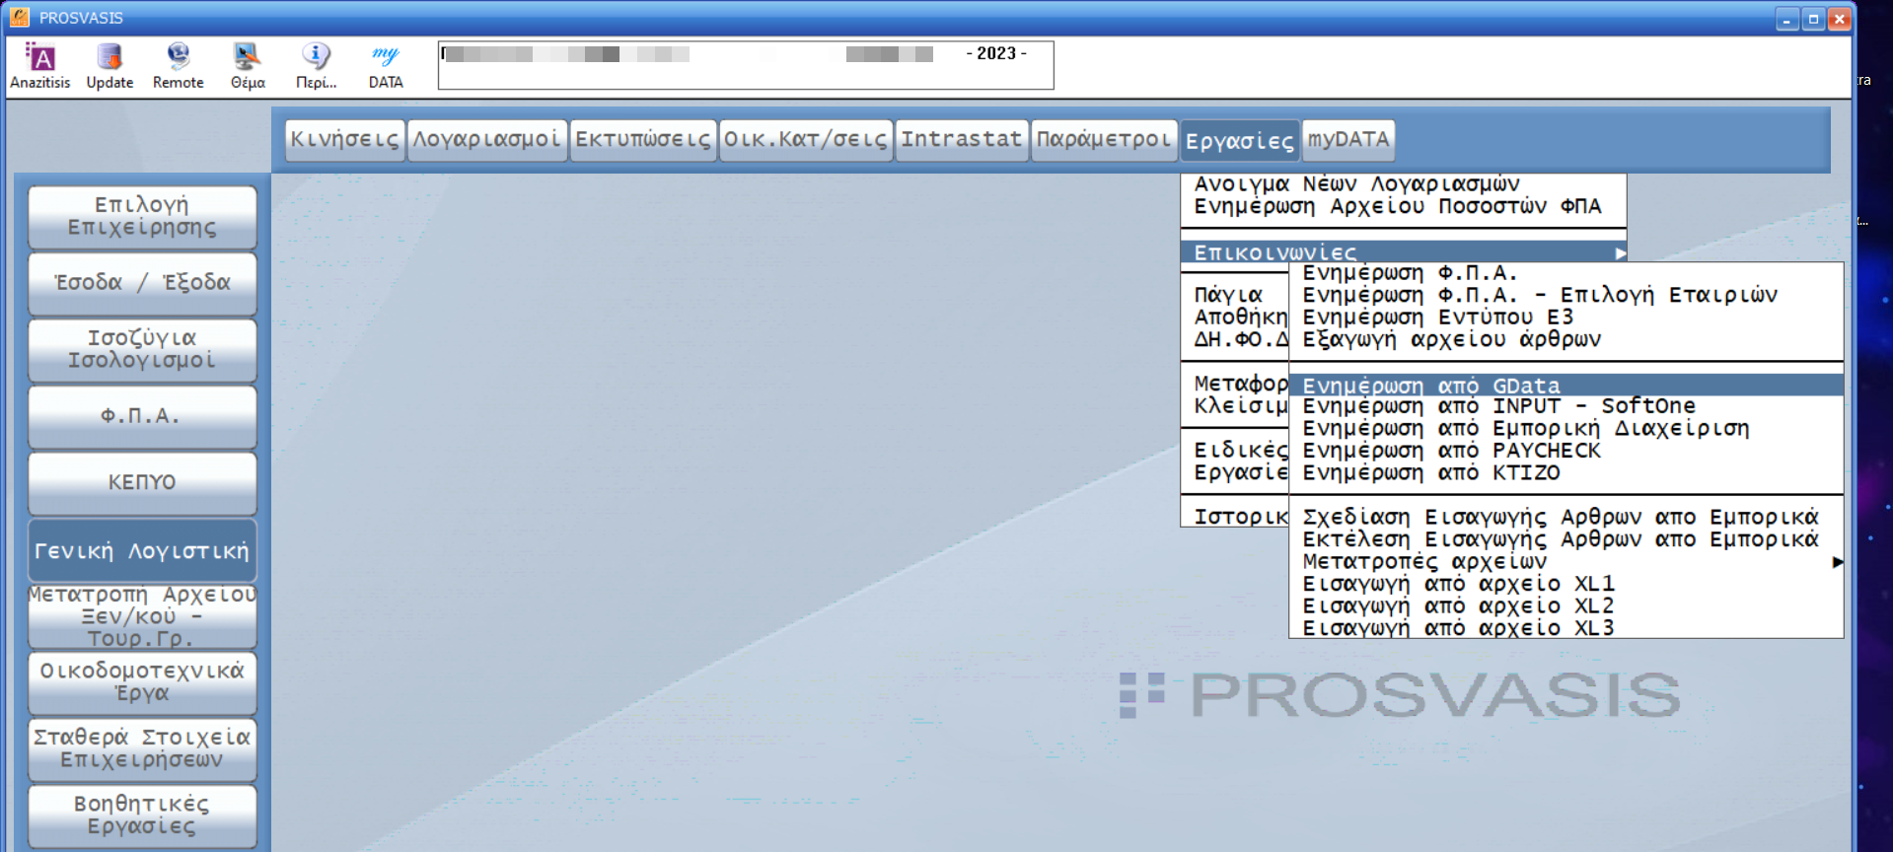Image resolution: width=1893 pixels, height=852 pixels.
Task: Click the Update database icon
Action: (109, 65)
